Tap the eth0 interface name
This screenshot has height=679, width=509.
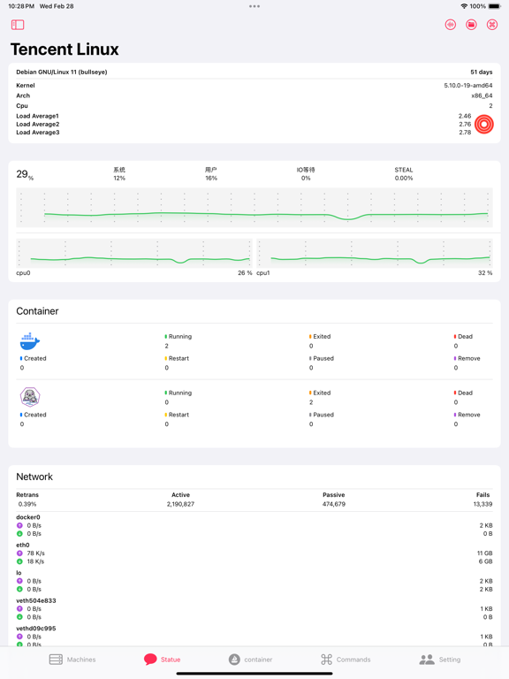[x=23, y=545]
